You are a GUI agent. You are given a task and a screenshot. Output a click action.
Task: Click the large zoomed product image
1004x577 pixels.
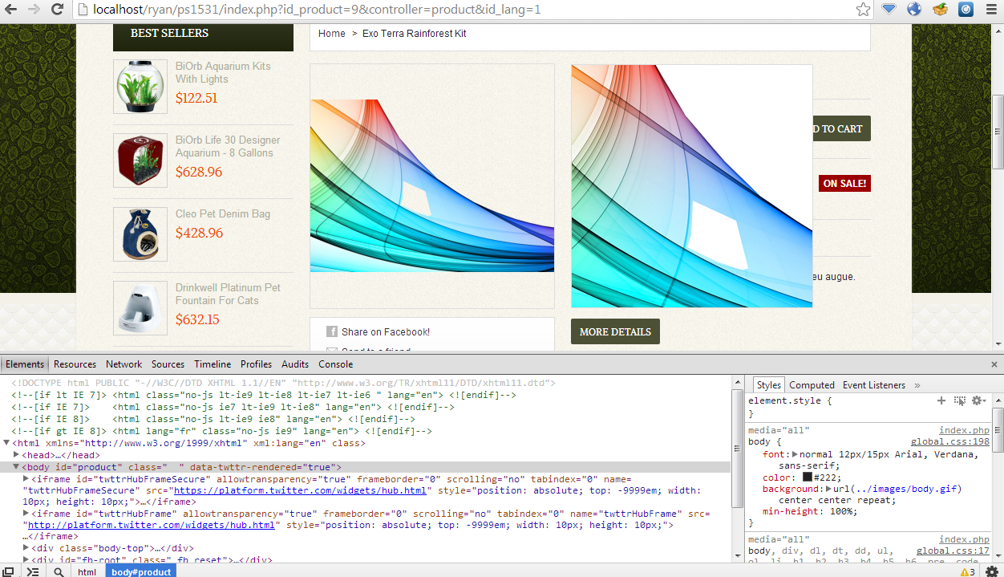(x=691, y=186)
